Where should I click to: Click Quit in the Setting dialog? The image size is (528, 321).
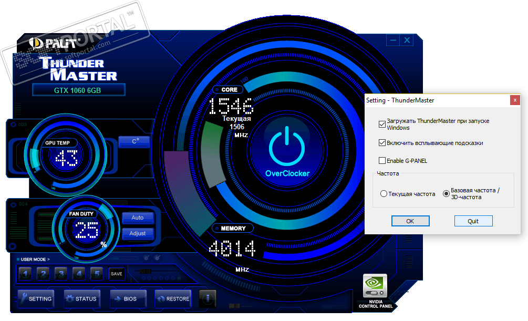[x=473, y=221]
